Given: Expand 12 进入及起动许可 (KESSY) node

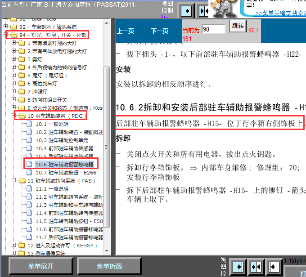Looking at the screenshot, I should (x=13, y=245).
